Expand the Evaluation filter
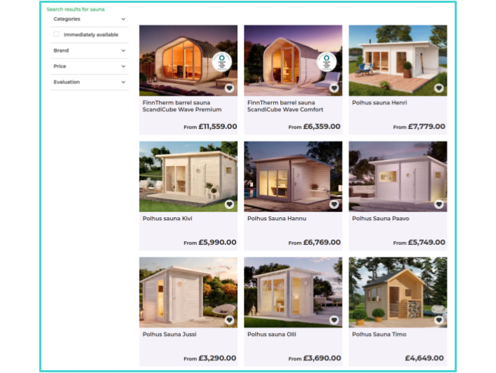496x373 pixels. coord(90,82)
